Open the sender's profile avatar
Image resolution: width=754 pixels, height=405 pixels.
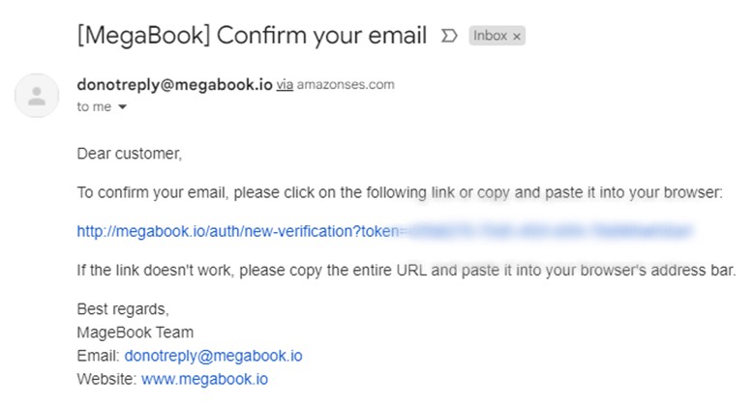coord(37,96)
